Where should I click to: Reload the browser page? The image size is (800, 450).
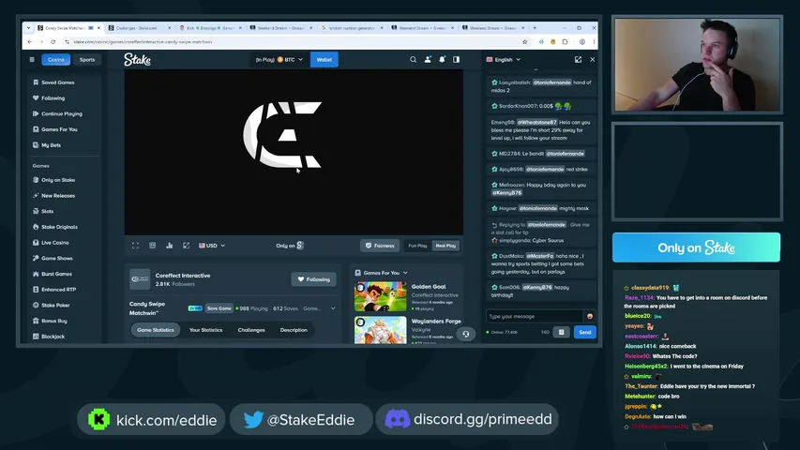coord(53,42)
